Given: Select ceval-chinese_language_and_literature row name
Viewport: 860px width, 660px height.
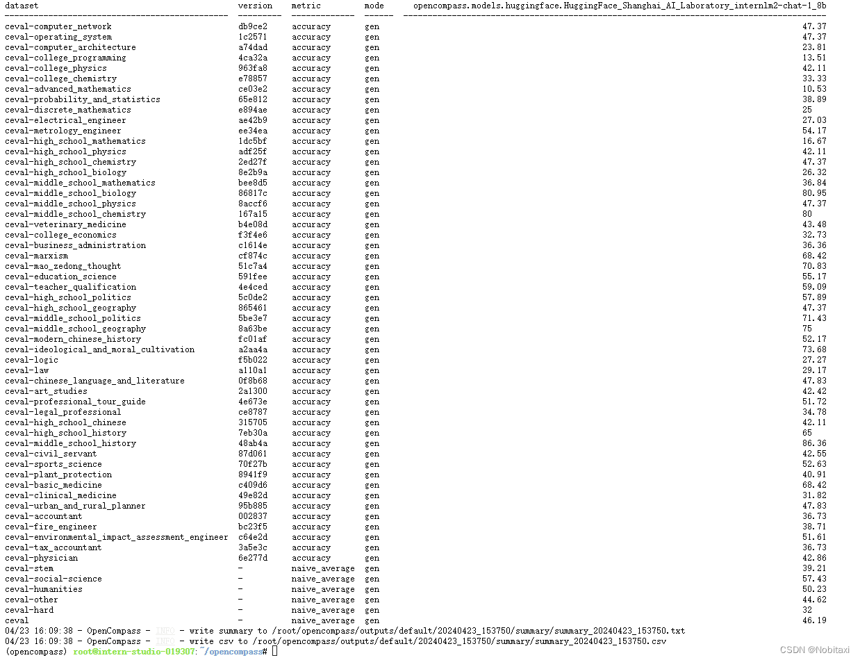Looking at the screenshot, I should pos(94,381).
